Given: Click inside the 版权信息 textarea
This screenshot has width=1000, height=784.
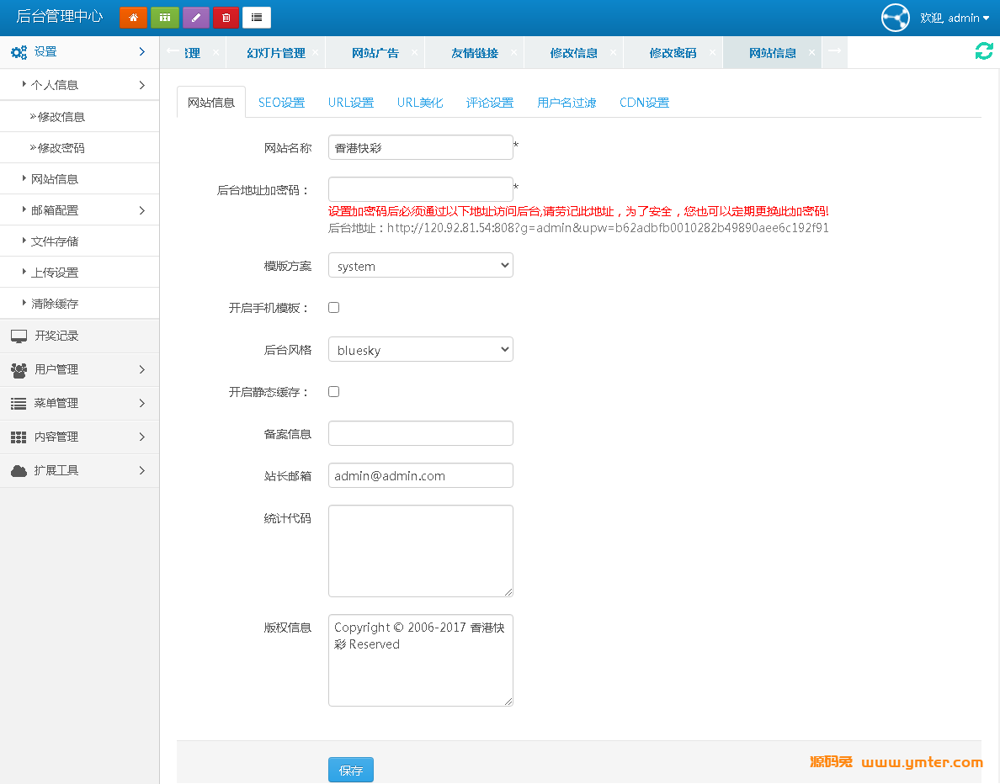Looking at the screenshot, I should click(421, 660).
